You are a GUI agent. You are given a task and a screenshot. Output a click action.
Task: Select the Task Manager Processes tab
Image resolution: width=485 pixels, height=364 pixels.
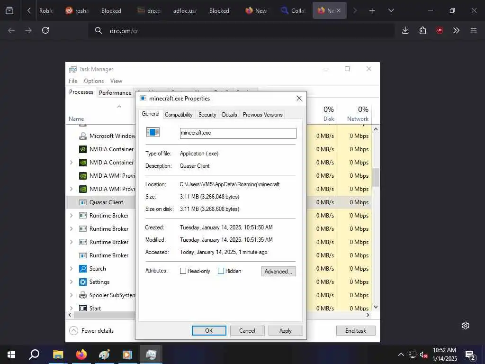[81, 92]
